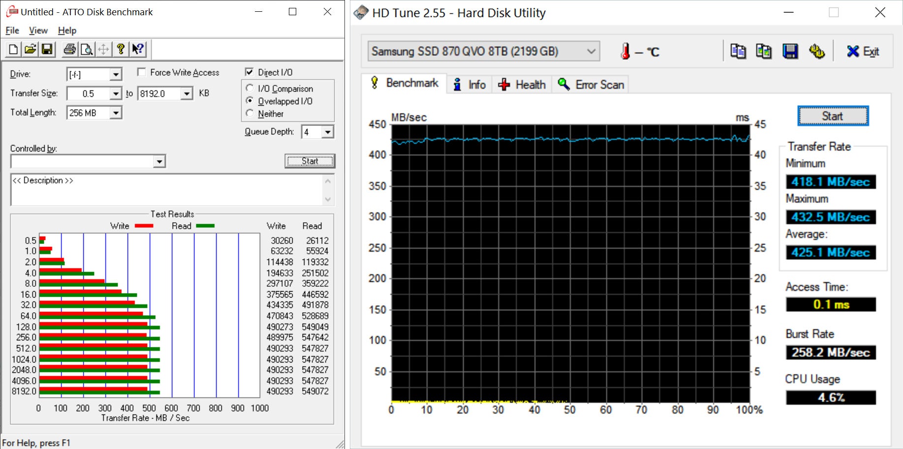Expand the Controlled by dropdown
This screenshot has height=449, width=903.
pos(159,161)
